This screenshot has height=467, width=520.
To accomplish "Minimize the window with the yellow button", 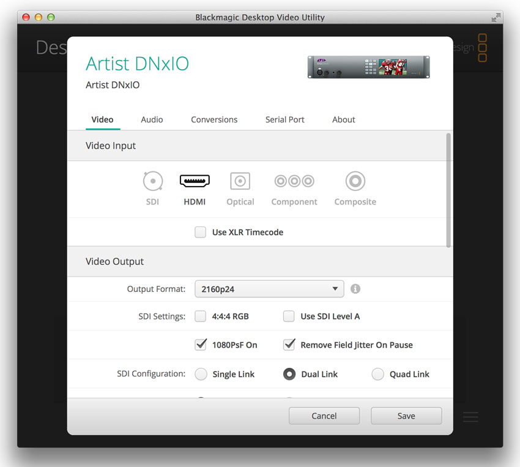I will 39,17.
